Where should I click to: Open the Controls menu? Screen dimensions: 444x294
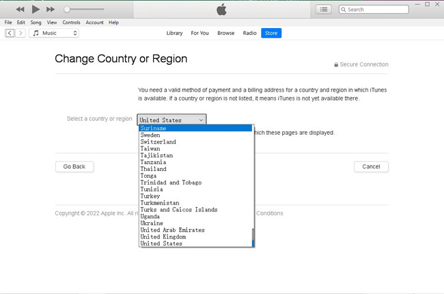(71, 23)
